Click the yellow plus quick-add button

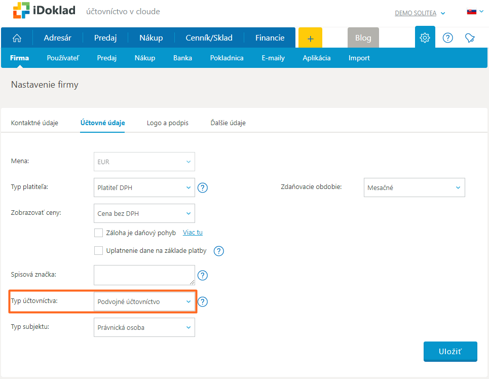(x=310, y=38)
